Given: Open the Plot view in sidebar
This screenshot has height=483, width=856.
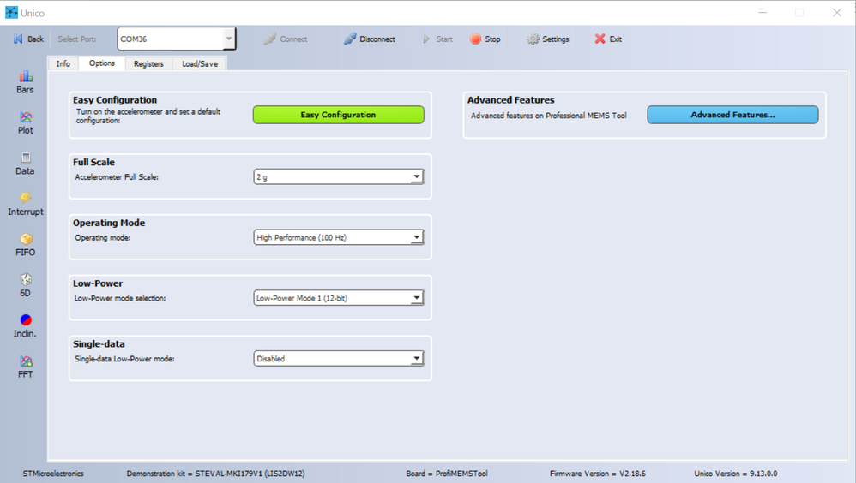Looking at the screenshot, I should pos(25,122).
